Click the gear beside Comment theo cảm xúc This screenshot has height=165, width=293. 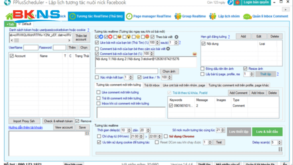[168, 49]
